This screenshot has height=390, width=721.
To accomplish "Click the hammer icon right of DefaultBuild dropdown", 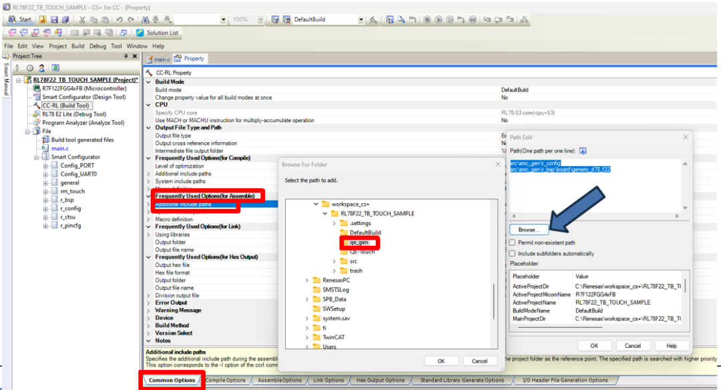I will [373, 19].
